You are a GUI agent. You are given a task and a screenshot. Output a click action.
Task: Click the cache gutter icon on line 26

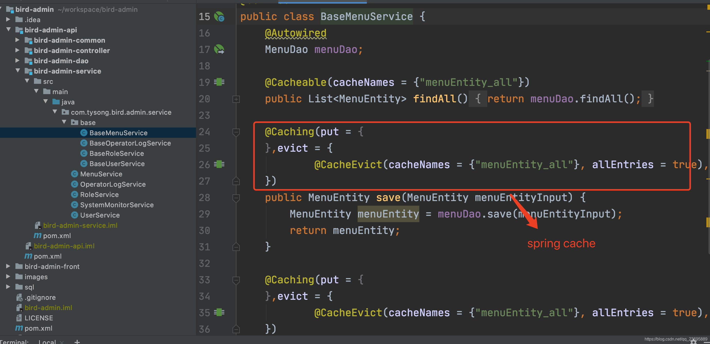(x=219, y=165)
